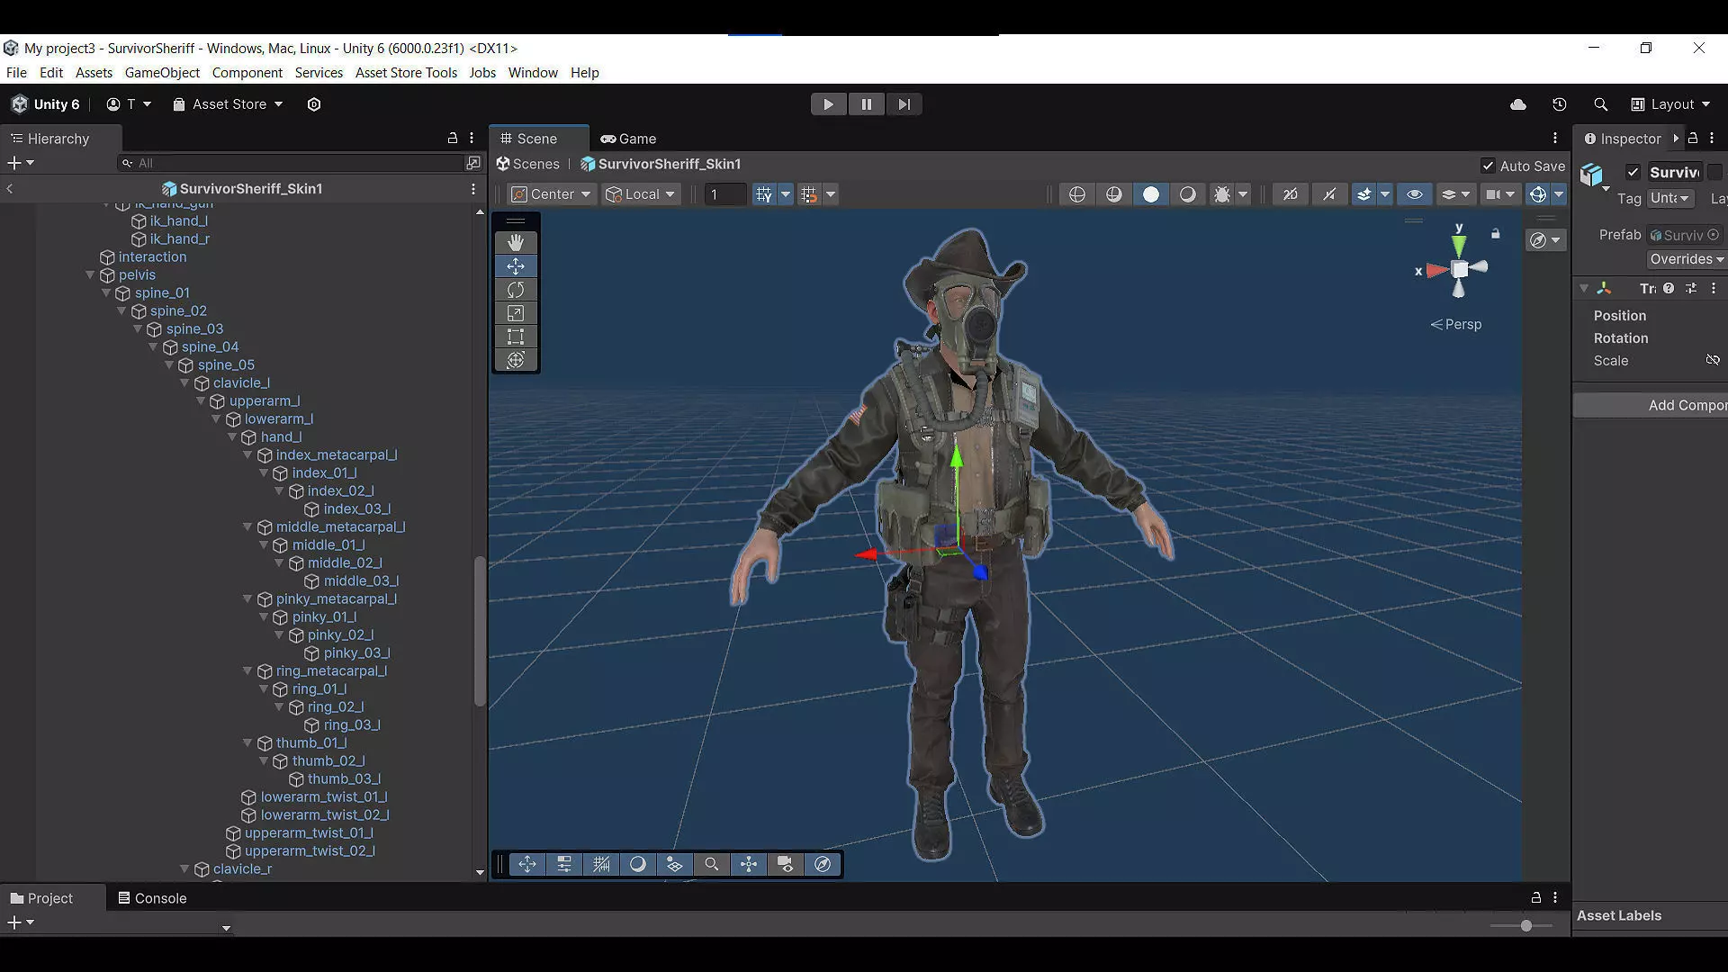The image size is (1728, 972).
Task: Click the hierarchy vertical scrollbar
Action: tap(480, 630)
